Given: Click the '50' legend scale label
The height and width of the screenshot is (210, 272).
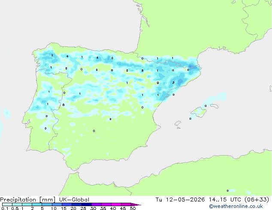Looking at the screenshot, I should click(133, 208).
